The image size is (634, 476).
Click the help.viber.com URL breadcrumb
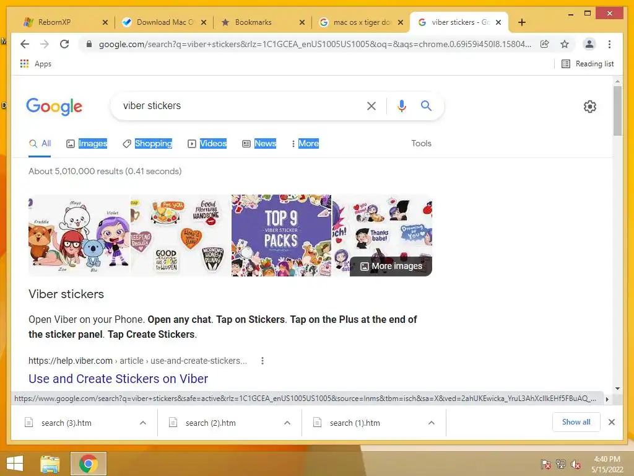137,361
